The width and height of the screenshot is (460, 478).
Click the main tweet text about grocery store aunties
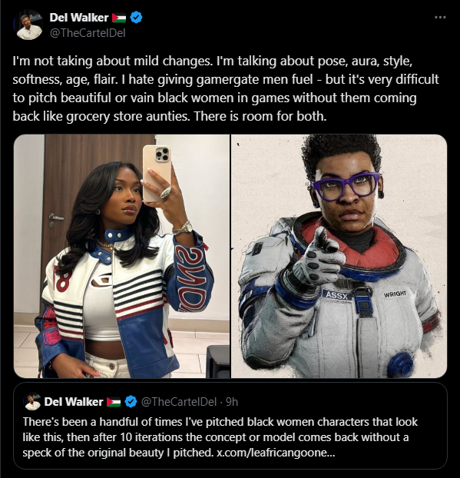[226, 88]
